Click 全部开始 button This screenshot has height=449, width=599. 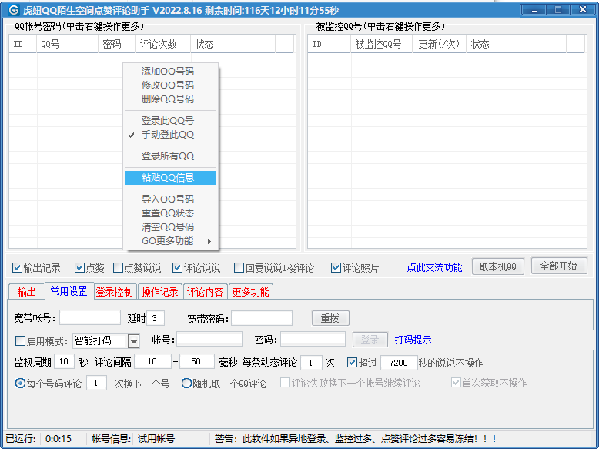click(559, 266)
